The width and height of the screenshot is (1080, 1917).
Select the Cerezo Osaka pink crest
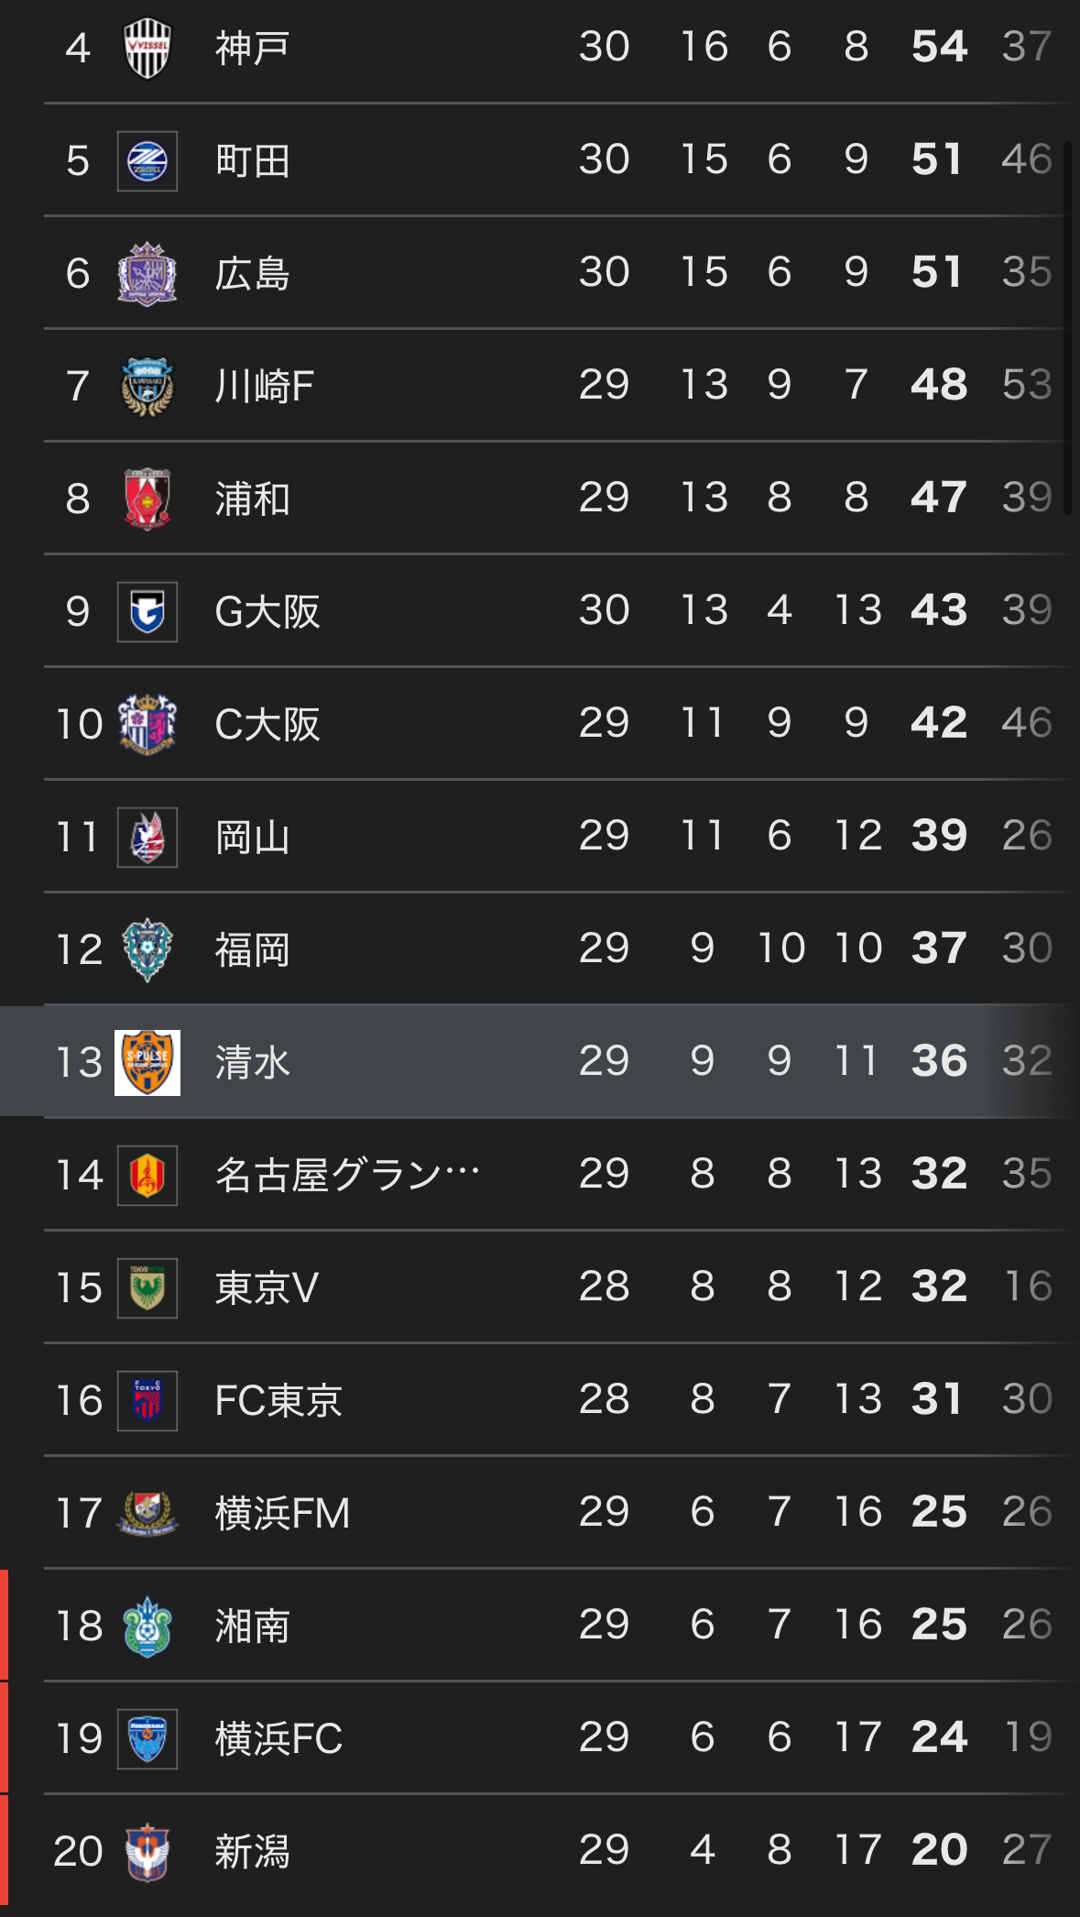[147, 725]
